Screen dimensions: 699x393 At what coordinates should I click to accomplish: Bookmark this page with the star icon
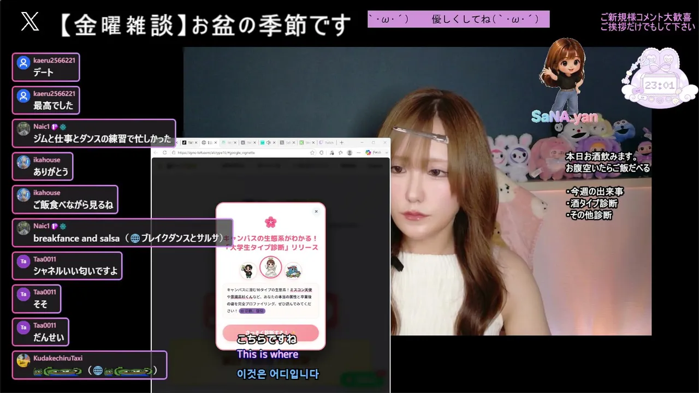coord(312,153)
